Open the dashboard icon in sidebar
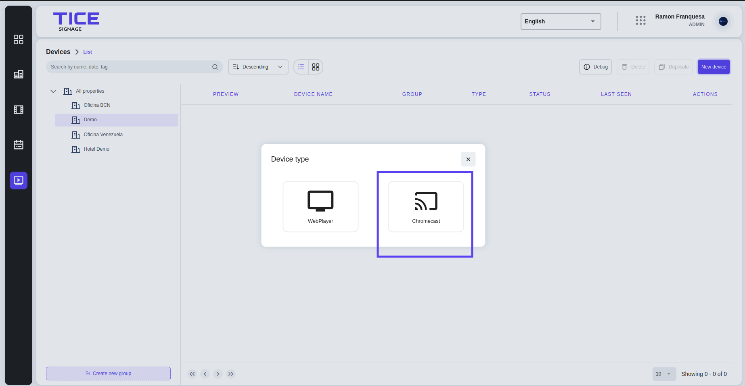 coord(19,39)
